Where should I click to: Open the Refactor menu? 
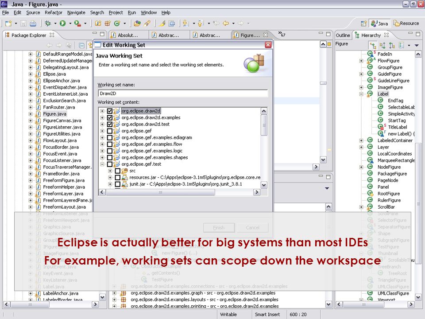[x=54, y=12]
